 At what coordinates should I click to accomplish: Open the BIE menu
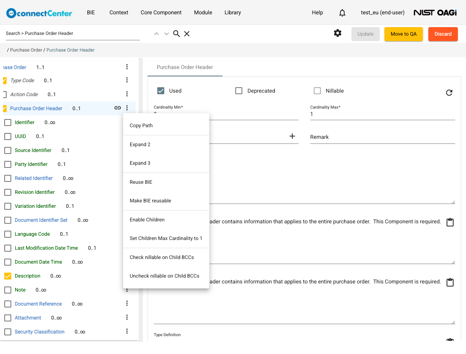pyautogui.click(x=91, y=12)
